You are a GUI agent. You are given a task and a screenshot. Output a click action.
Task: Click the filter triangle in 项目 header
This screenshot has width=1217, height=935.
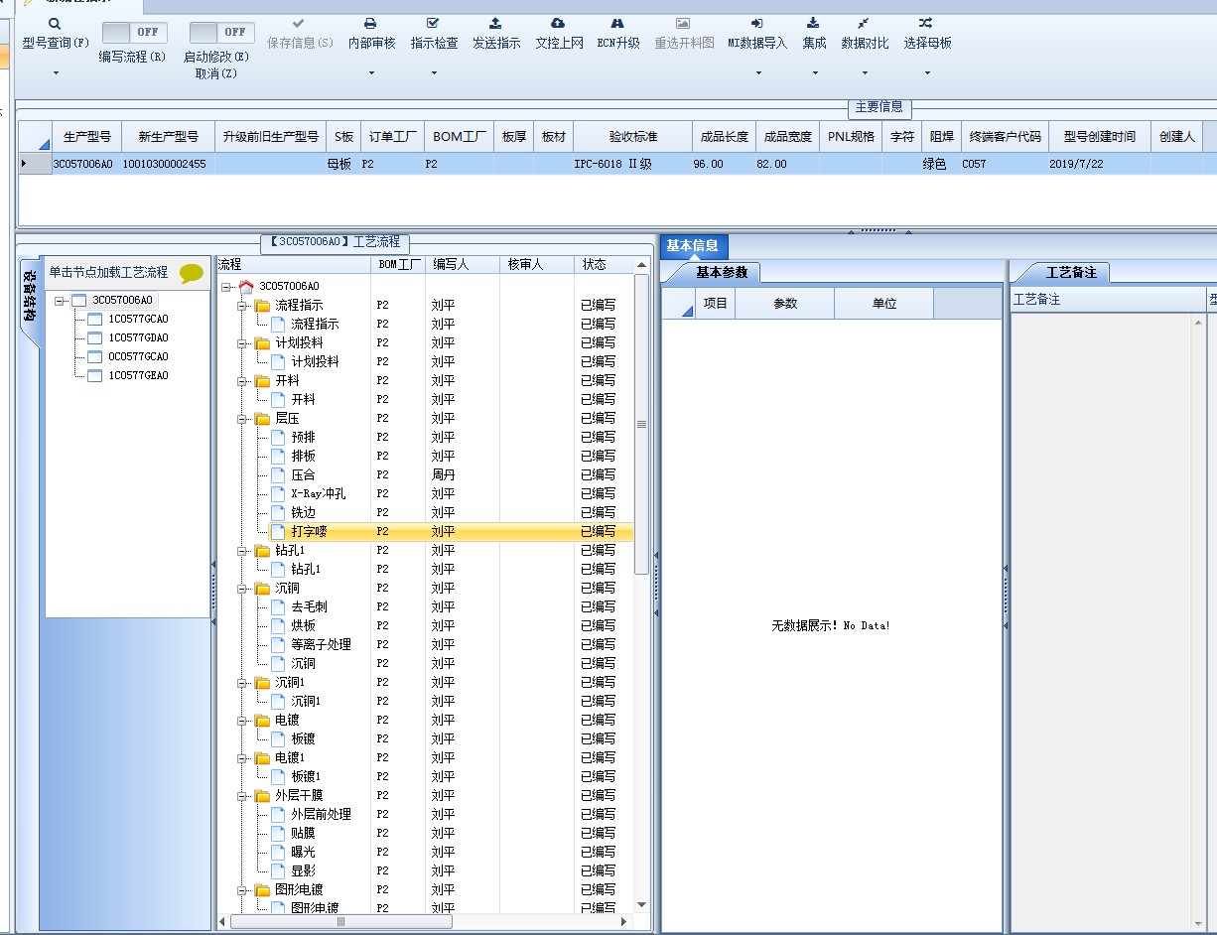click(x=688, y=312)
